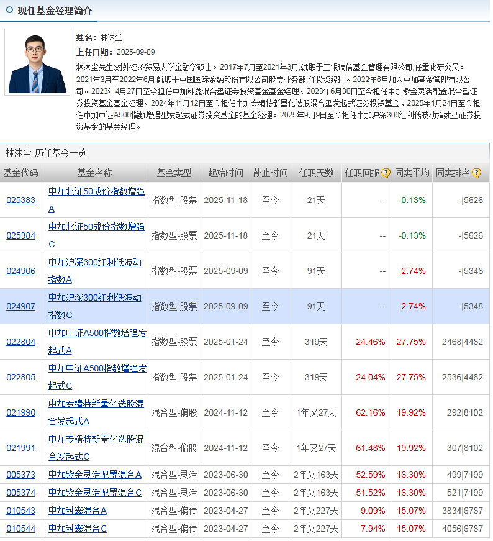
Task: Click the 3834|6787 ranking cell
Action: pos(463,511)
